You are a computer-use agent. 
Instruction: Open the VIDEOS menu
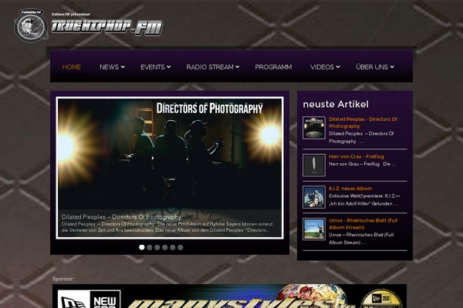[x=322, y=67]
